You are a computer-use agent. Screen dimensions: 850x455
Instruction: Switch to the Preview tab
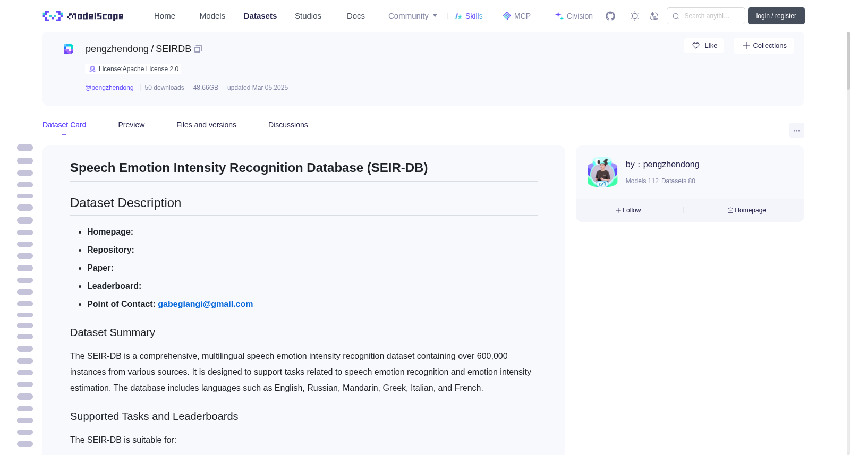pyautogui.click(x=131, y=125)
